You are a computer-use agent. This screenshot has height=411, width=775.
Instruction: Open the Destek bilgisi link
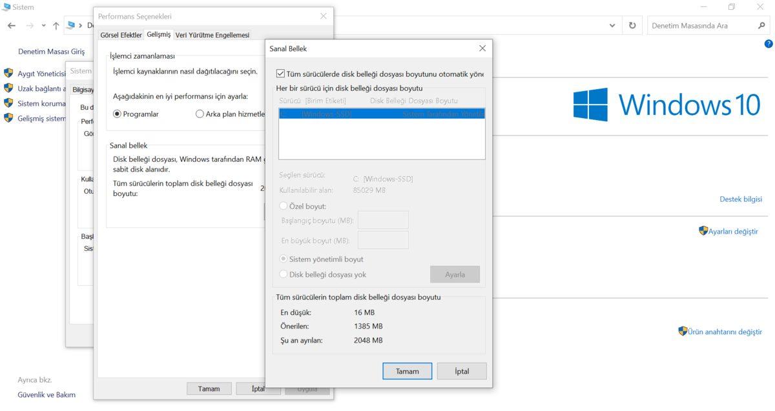tap(741, 199)
